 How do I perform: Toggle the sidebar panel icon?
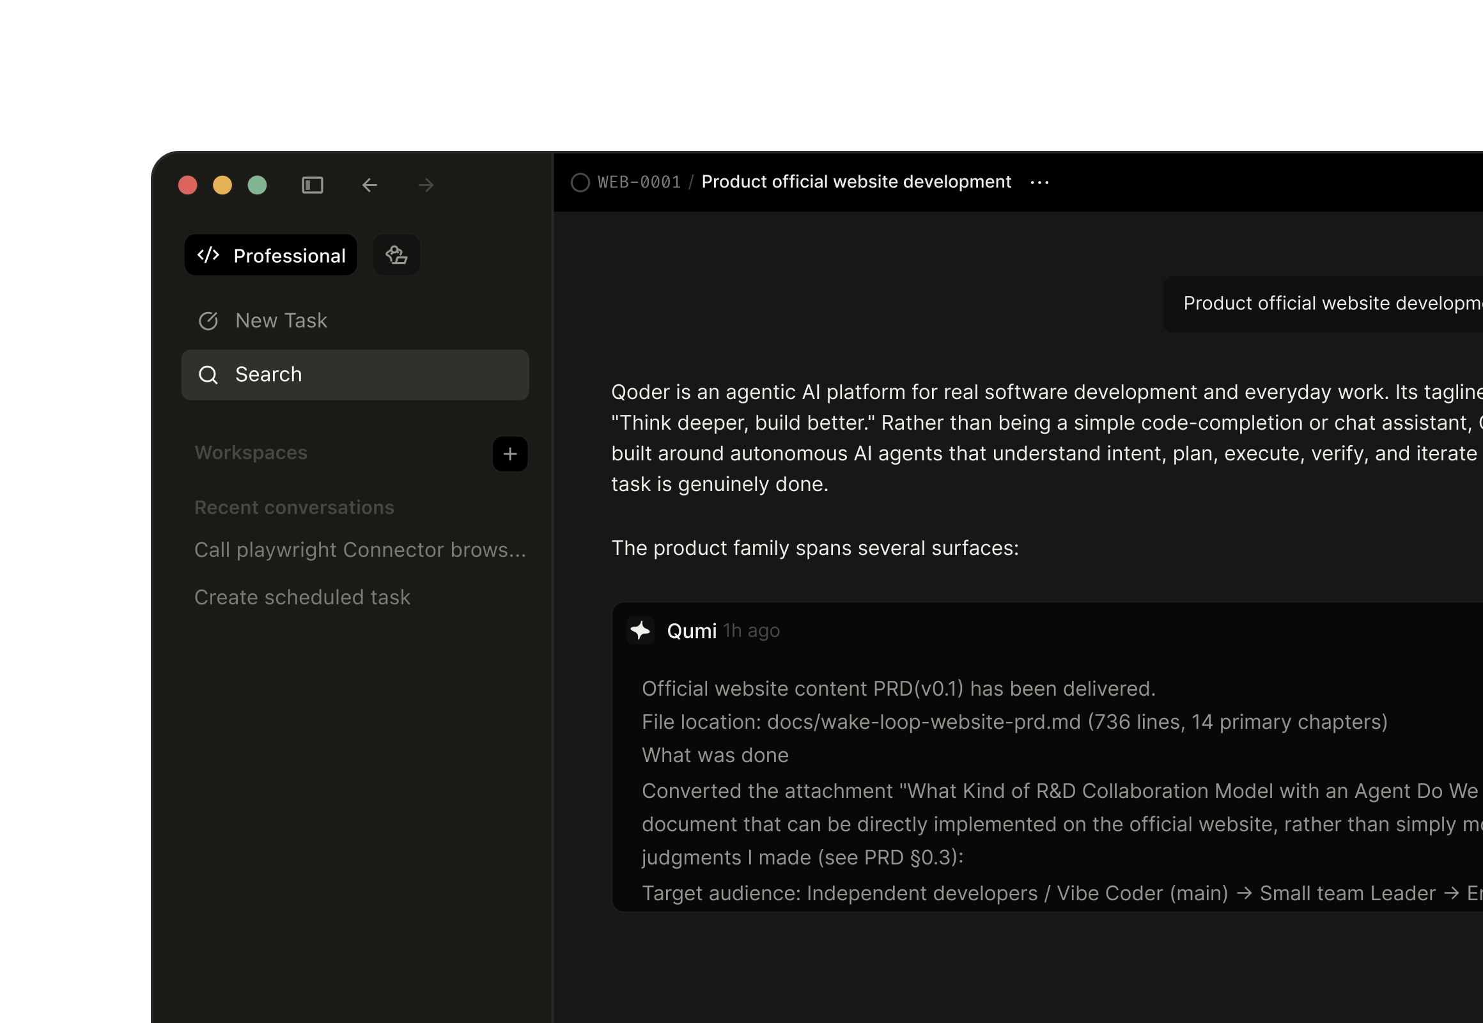[312, 185]
